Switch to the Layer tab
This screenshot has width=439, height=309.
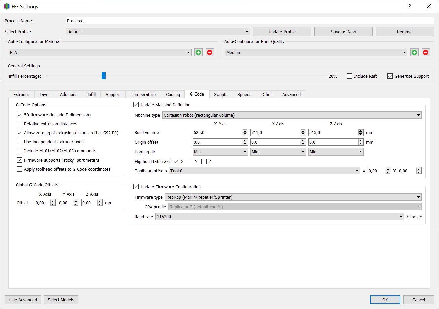pyautogui.click(x=45, y=94)
